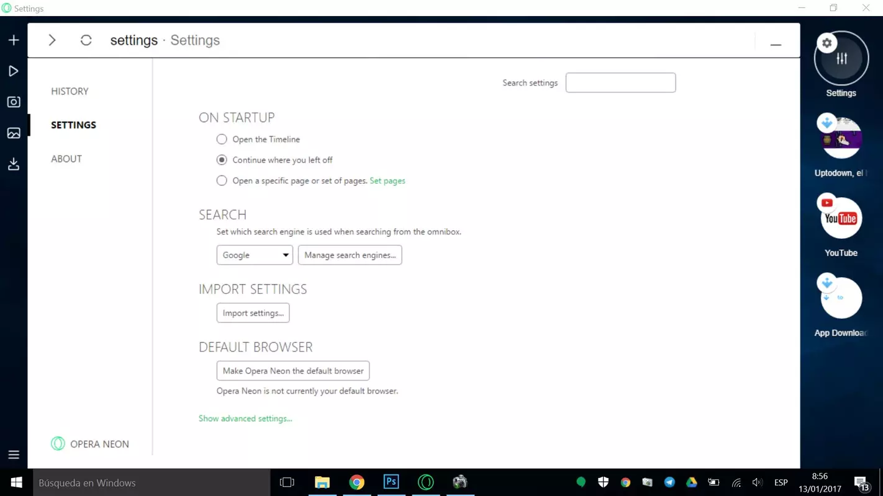Open the hamburger menu in the left sidebar
This screenshot has width=883, height=496.
click(x=14, y=454)
